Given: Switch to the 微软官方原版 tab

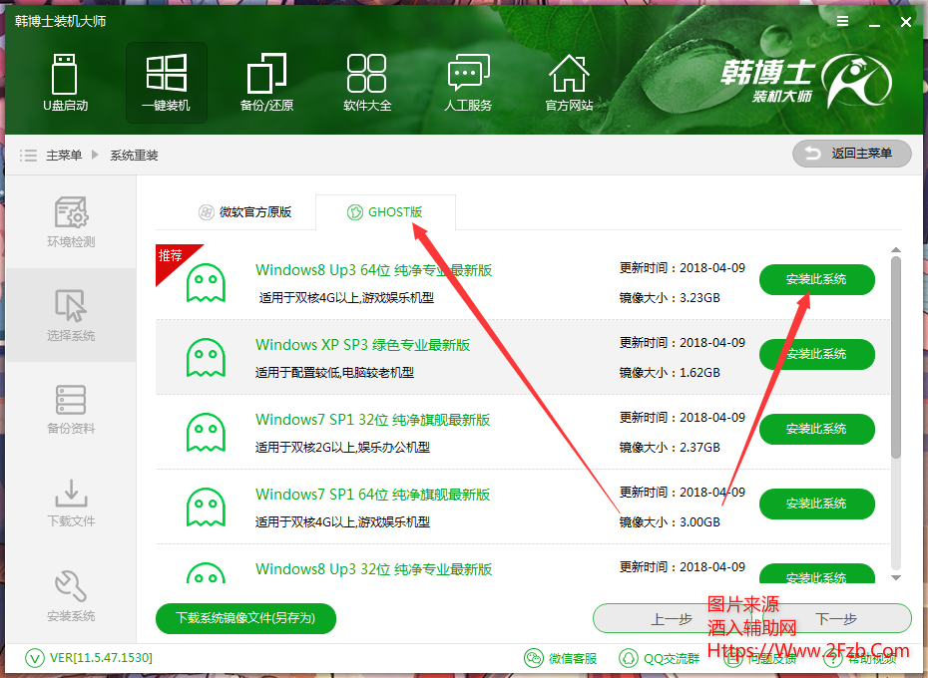Looking at the screenshot, I should [x=245, y=211].
